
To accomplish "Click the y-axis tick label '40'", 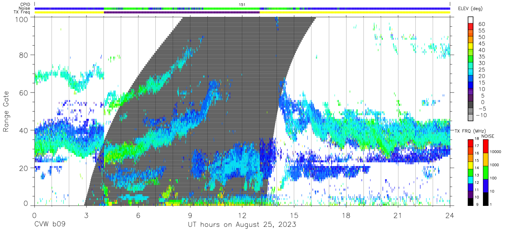I will pyautogui.click(x=24, y=130).
